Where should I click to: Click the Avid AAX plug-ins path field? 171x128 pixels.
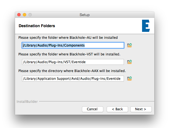pos(73,79)
